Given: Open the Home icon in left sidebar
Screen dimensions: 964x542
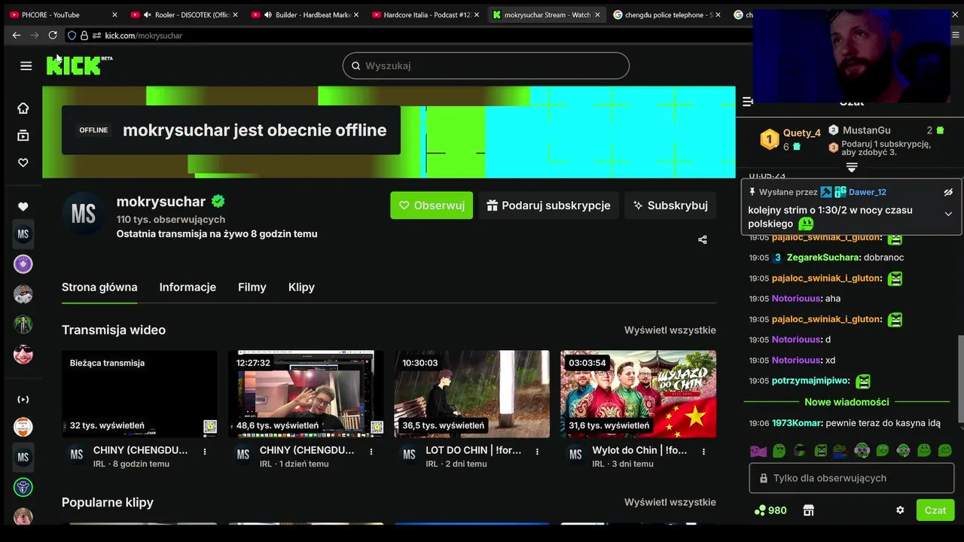Looking at the screenshot, I should [23, 108].
